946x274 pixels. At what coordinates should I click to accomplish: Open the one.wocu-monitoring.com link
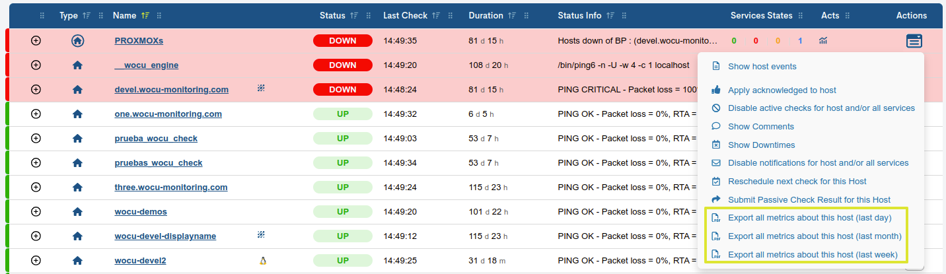click(168, 114)
